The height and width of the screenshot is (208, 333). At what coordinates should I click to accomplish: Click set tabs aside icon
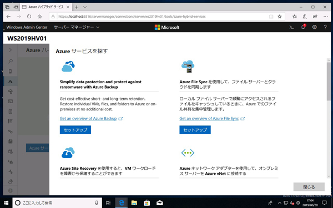(x=16, y=7)
